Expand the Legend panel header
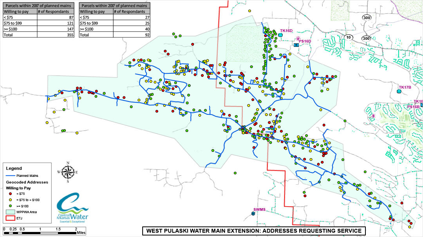Viewport: 423px width, 237px height. [14, 168]
